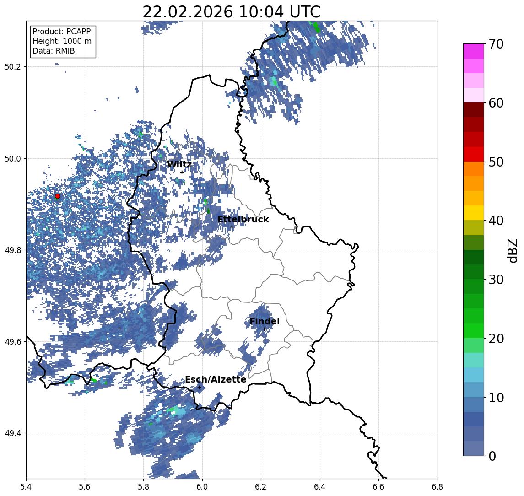This screenshot has width=524, height=496.
Task: Click the 5.8 longitude axis label
Action: click(x=144, y=487)
